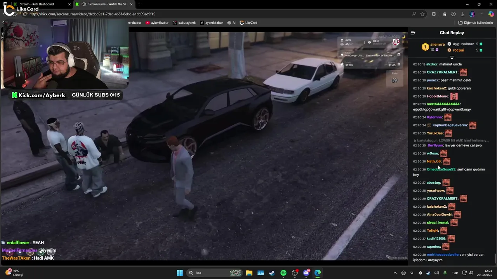Click AinzOoalGowN's username in chat
Screen dimensions: 497x279
point(440,215)
